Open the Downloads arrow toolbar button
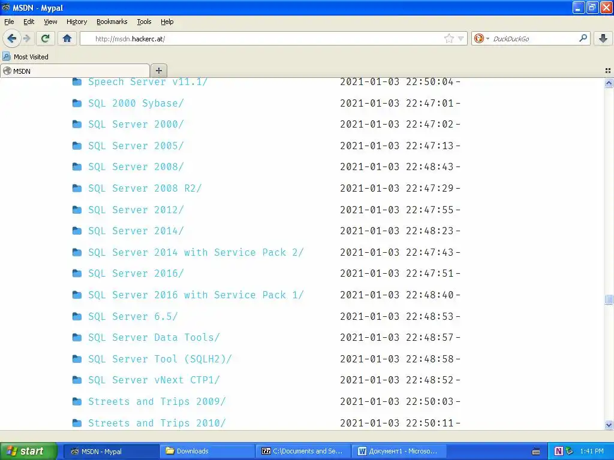 (x=603, y=38)
